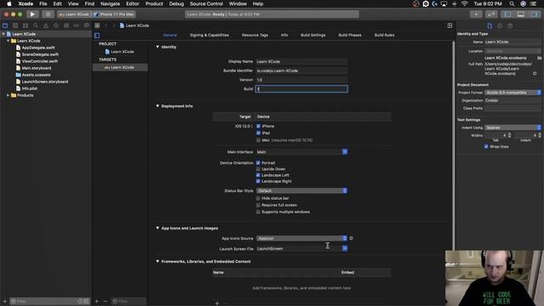
Task: Enable Upside Down orientation
Action: point(258,169)
